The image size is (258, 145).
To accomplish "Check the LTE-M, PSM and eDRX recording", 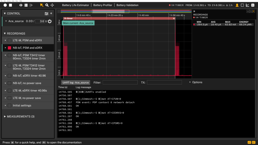I will (9, 40).
